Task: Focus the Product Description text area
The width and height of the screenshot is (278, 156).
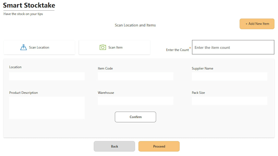Action: (x=47, y=108)
